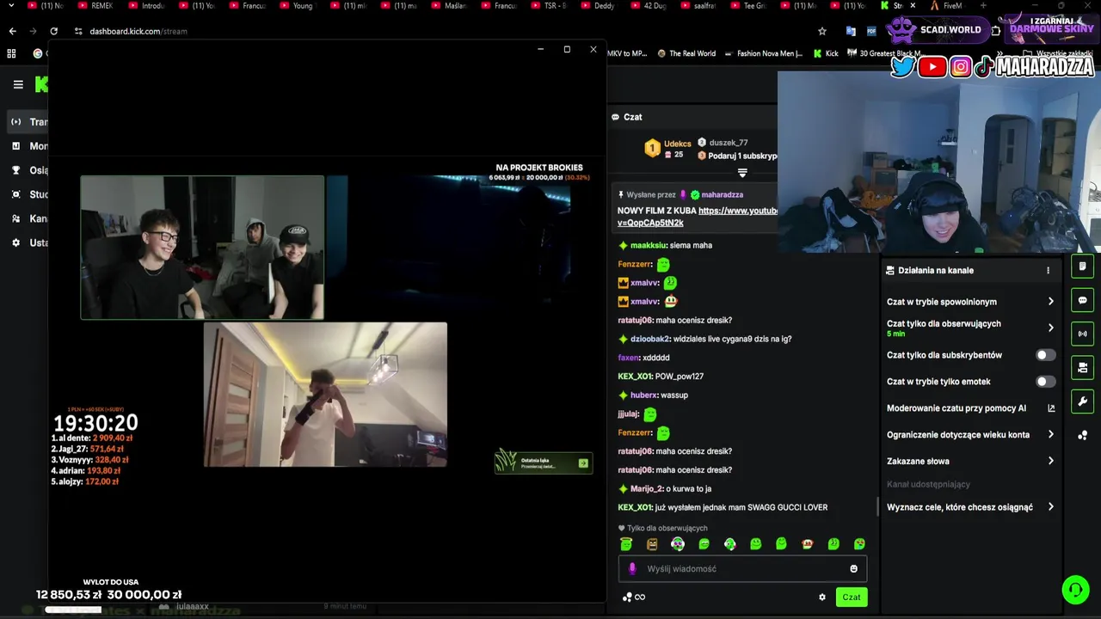The height and width of the screenshot is (619, 1101).
Task: Click the wrench tools icon in right rail
Action: pyautogui.click(x=1082, y=401)
